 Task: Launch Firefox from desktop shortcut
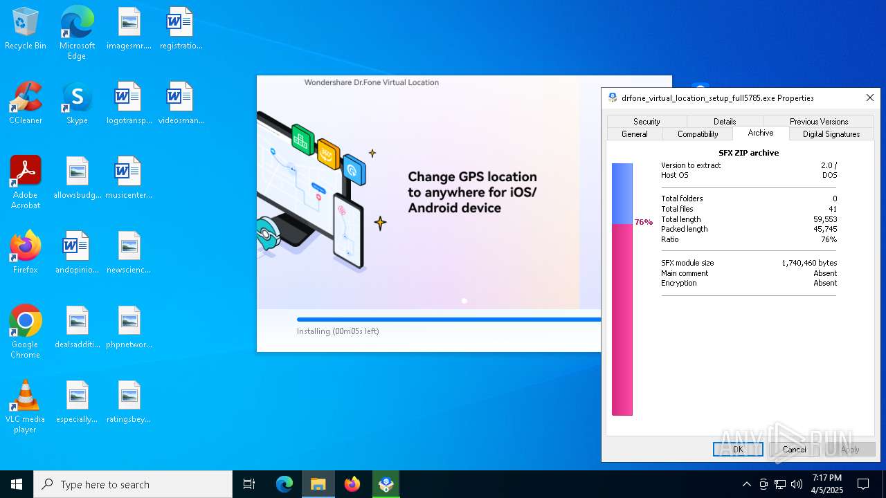[x=26, y=253]
